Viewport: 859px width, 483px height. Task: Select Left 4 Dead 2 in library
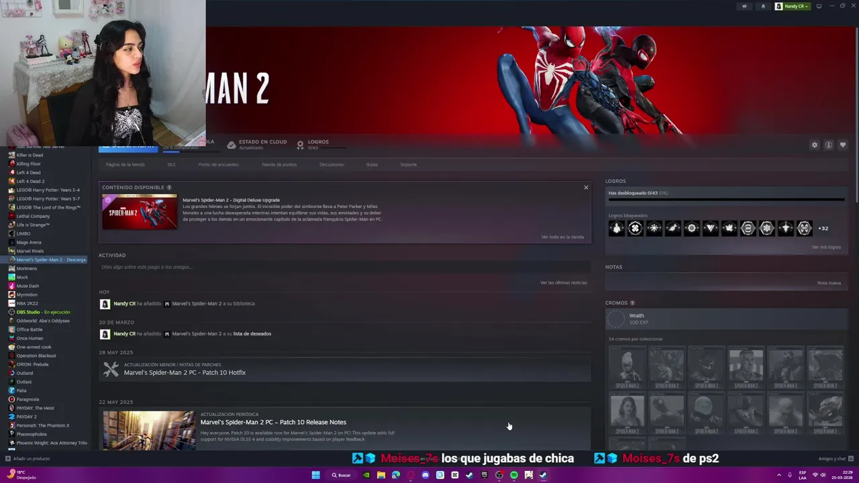tap(30, 181)
